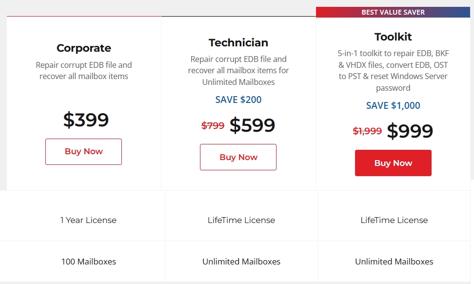
Task: Select the Corporate plan heading
Action: pyautogui.click(x=84, y=48)
